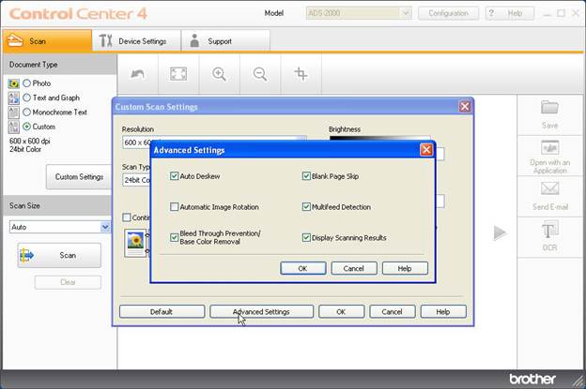The width and height of the screenshot is (586, 389).
Task: Click the OCR text icon
Action: click(549, 231)
